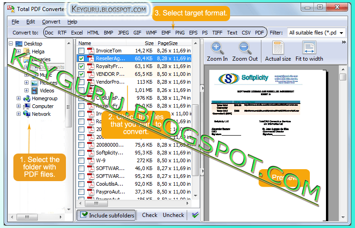
Task: Click the PDF icon of W-9 file
Action: 91,160
